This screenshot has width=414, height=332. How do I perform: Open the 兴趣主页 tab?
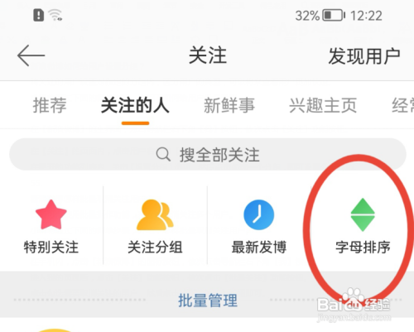pyautogui.click(x=323, y=105)
